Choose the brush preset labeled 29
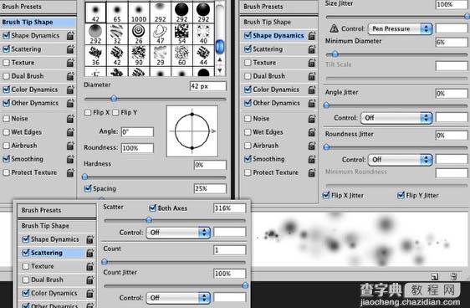This screenshot has height=308, width=470. tap(161, 56)
